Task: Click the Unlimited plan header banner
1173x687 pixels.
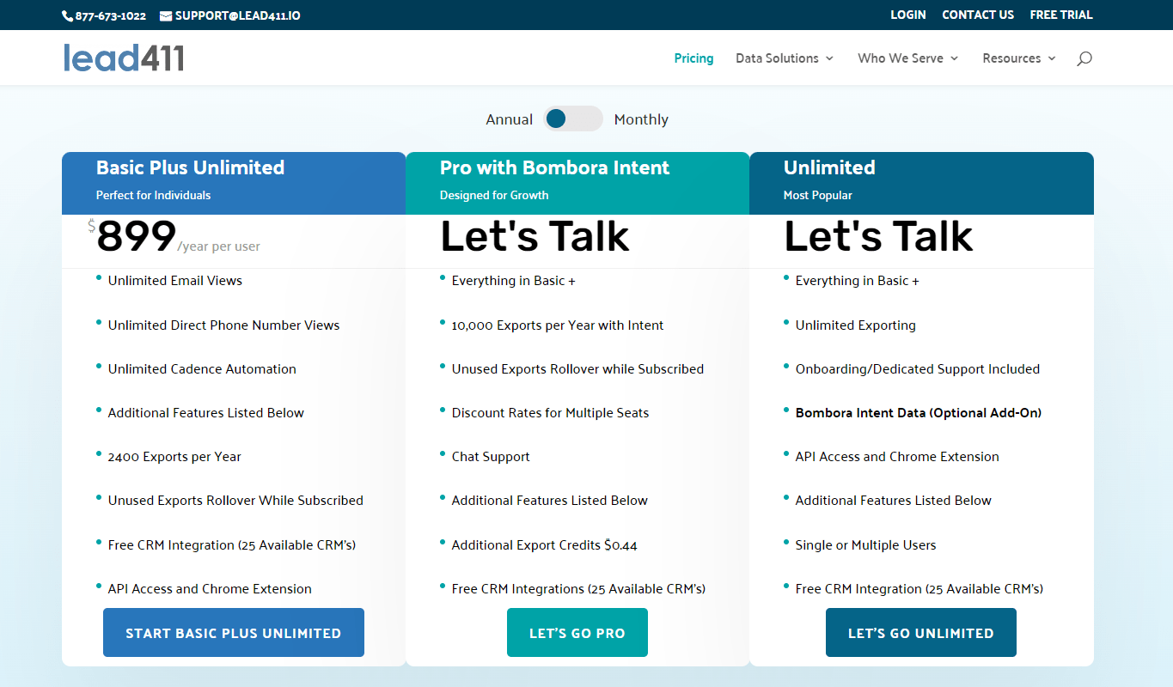Action: pos(921,182)
